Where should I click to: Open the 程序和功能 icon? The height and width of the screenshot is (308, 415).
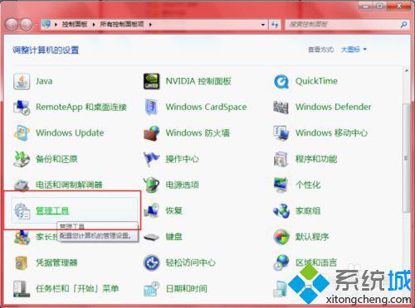(281, 159)
